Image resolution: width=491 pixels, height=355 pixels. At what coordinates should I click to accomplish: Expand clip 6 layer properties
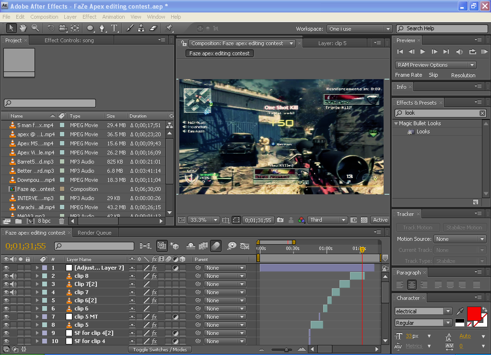coord(37,309)
